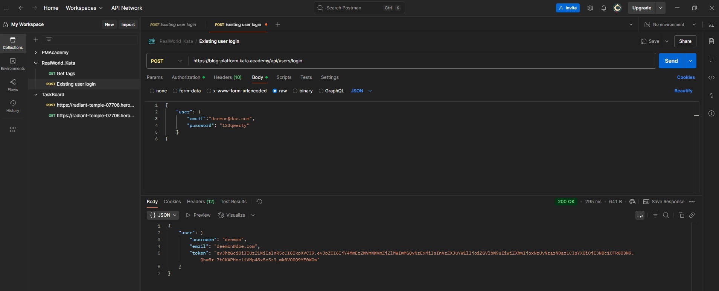This screenshot has height=291, width=719.
Task: Open the Cookies link
Action: [x=686, y=77]
